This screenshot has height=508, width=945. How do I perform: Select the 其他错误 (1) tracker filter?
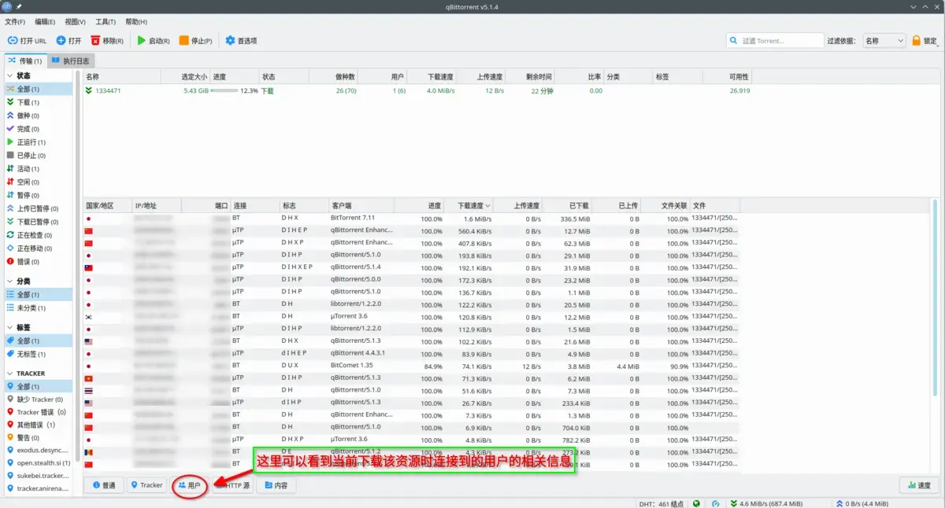click(36, 425)
